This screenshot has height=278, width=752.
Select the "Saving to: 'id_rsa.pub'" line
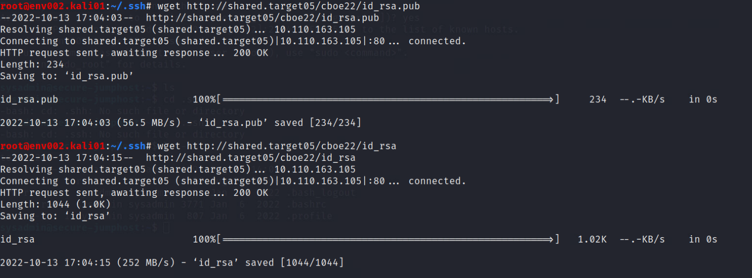(x=67, y=76)
